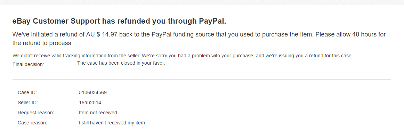The height and width of the screenshot is (139, 404).
Task: Click the refund heading about PayPal
Action: point(119,21)
